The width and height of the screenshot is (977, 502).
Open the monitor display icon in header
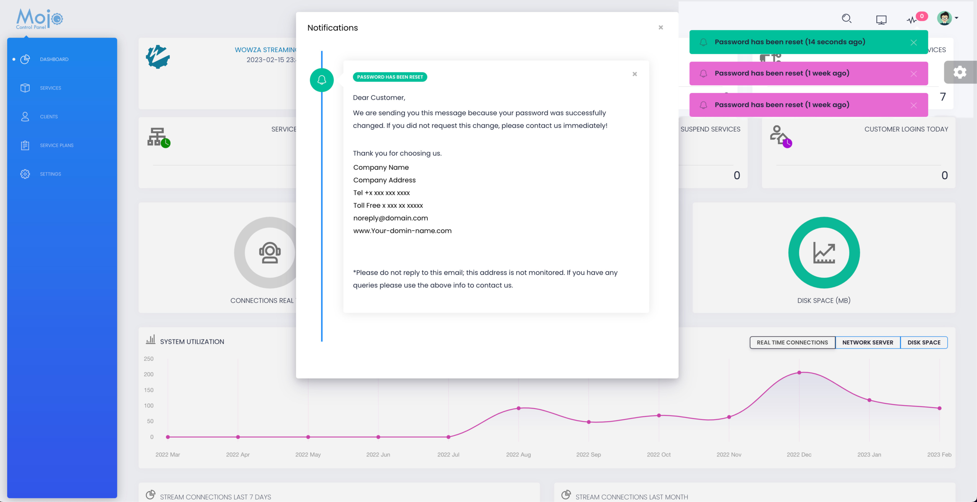point(881,19)
